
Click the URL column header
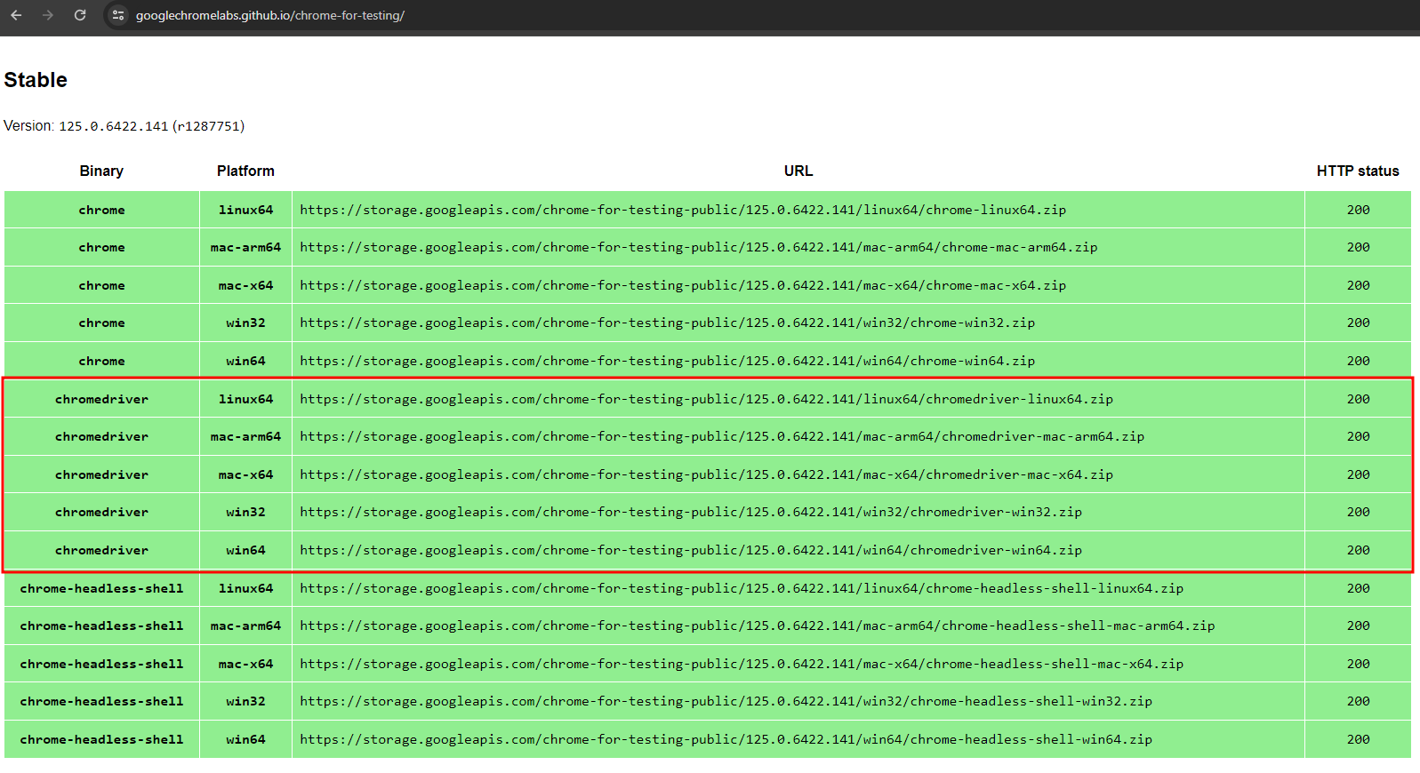click(798, 171)
